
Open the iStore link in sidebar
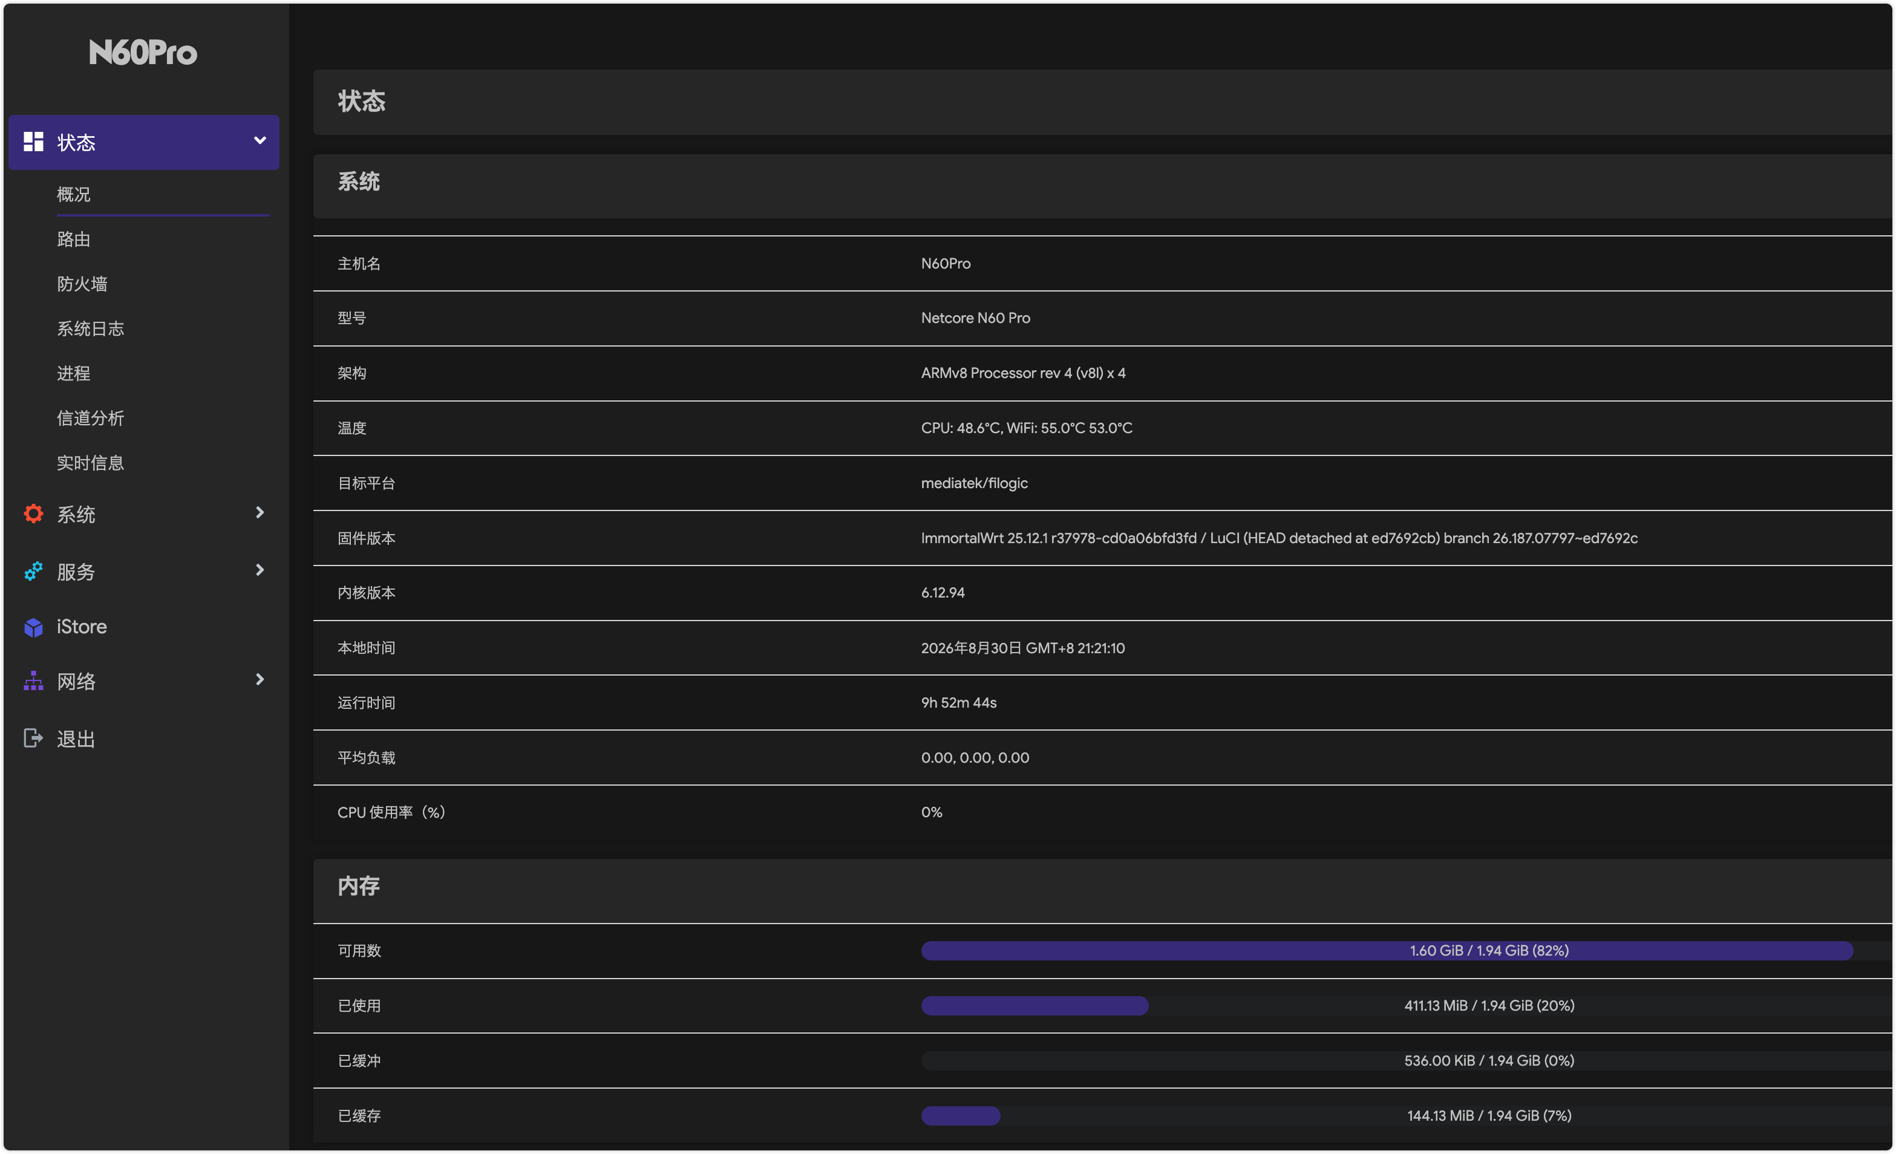[x=82, y=627]
